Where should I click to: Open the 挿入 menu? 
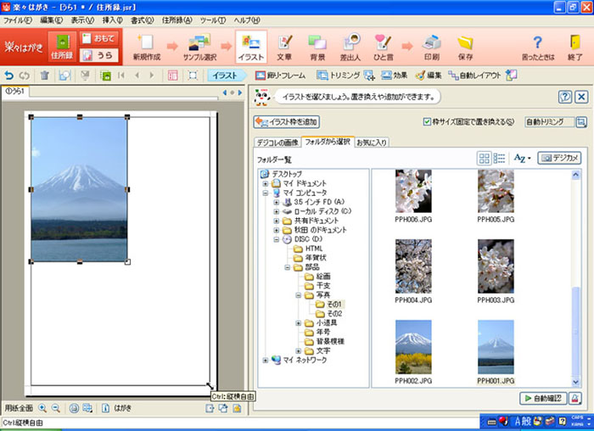111,20
